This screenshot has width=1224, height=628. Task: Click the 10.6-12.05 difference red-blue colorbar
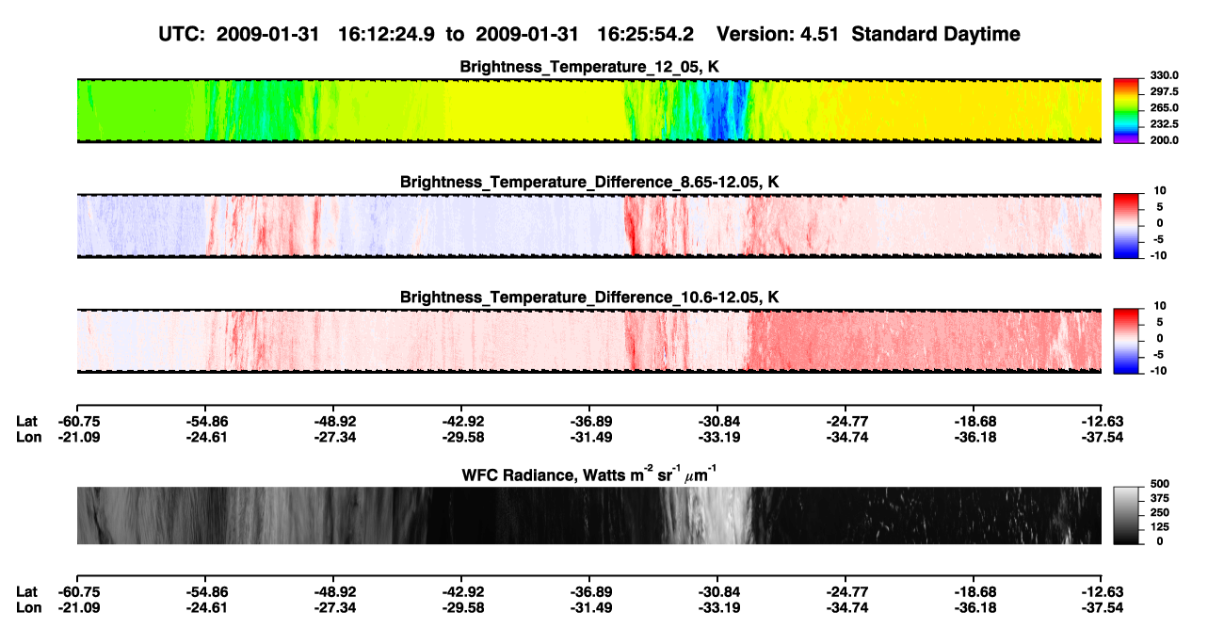point(1126,341)
